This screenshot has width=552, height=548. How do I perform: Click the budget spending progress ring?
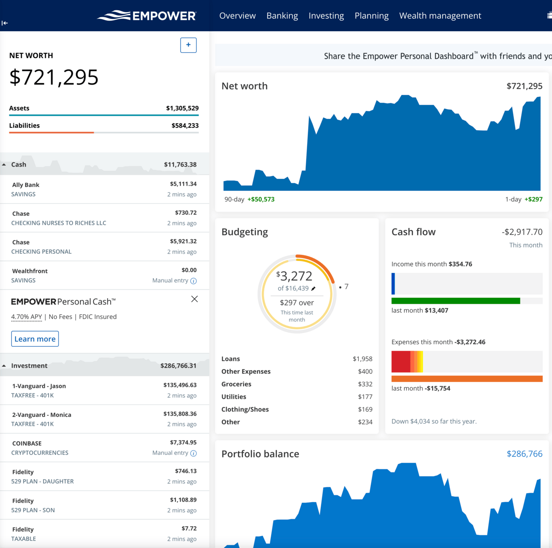(297, 294)
